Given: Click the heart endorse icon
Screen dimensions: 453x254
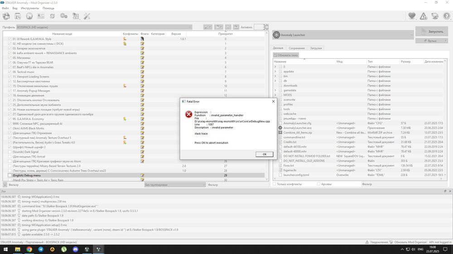Looking at the screenshot, I should [x=412, y=16].
